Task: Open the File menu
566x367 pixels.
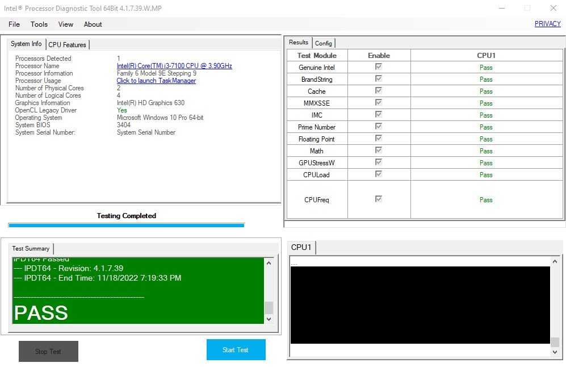Action: click(x=14, y=24)
